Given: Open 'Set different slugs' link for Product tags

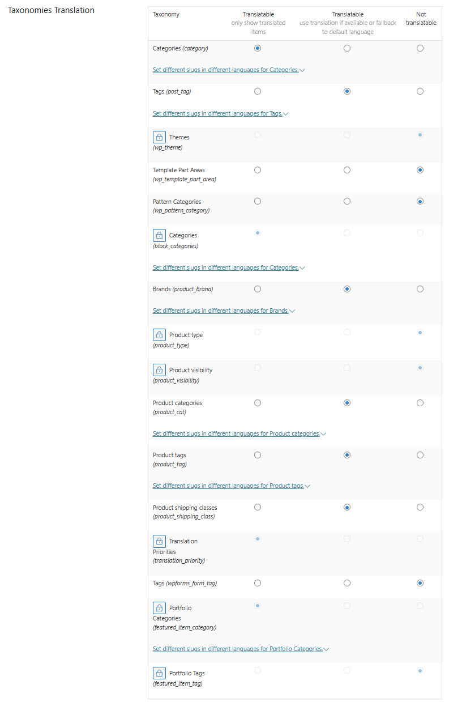Looking at the screenshot, I should pos(228,486).
